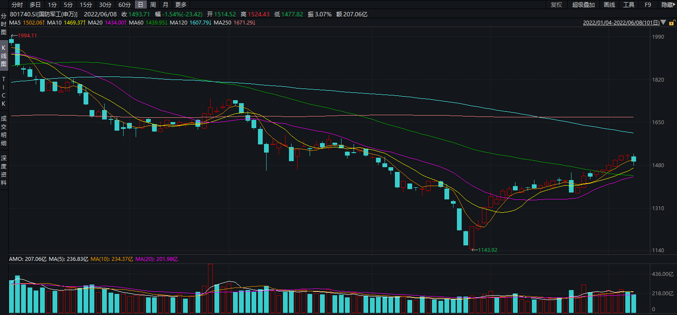
Task: Choose the 60分 interval
Action: [x=124, y=5]
